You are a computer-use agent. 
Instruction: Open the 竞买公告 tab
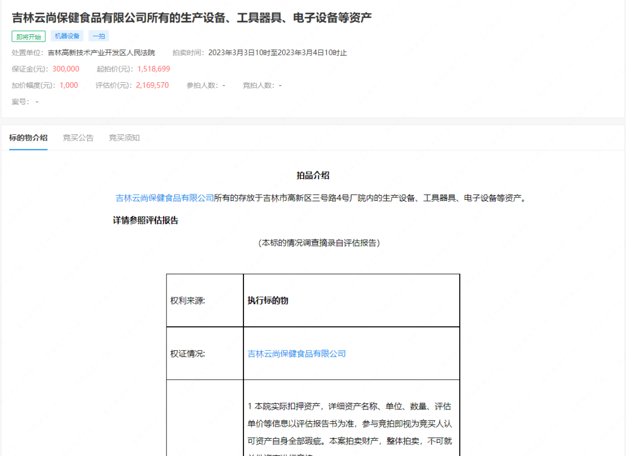click(x=78, y=138)
